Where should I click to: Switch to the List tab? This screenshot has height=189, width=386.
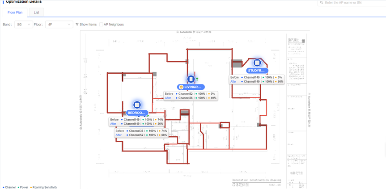click(37, 13)
